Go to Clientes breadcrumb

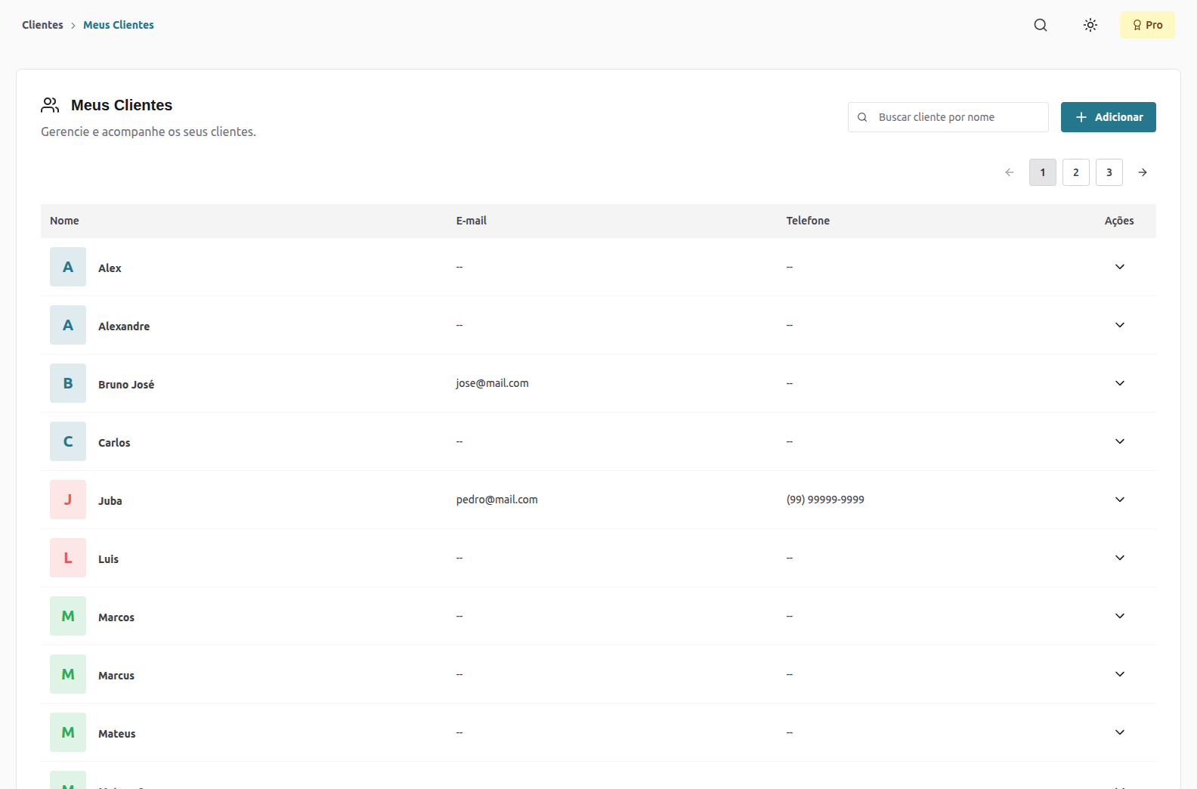pos(42,25)
